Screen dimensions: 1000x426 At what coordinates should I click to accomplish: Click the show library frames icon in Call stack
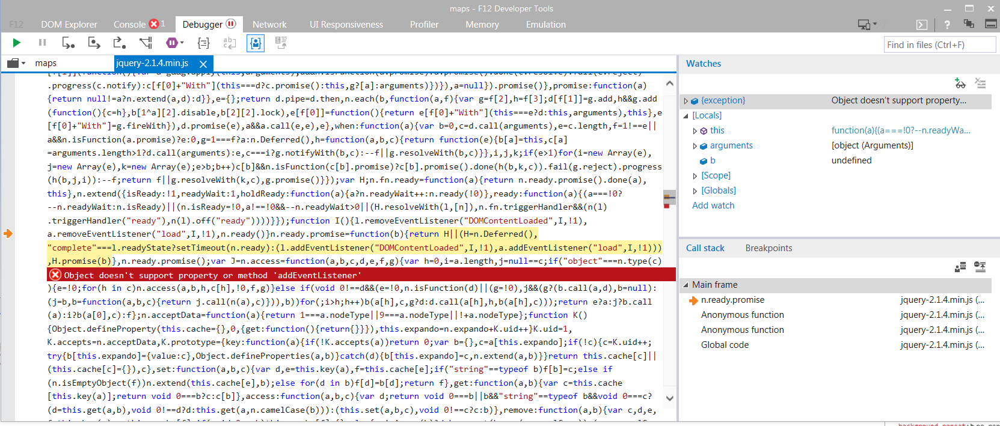pyautogui.click(x=960, y=267)
